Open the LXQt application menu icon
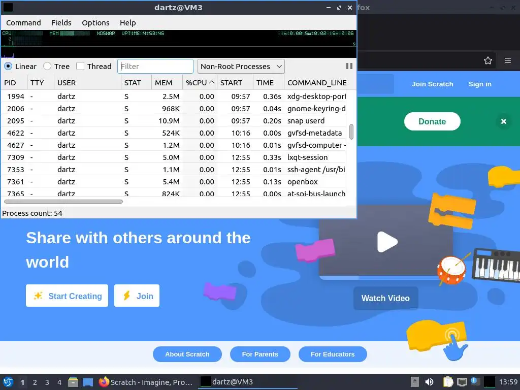520x390 pixels. pos(8,382)
